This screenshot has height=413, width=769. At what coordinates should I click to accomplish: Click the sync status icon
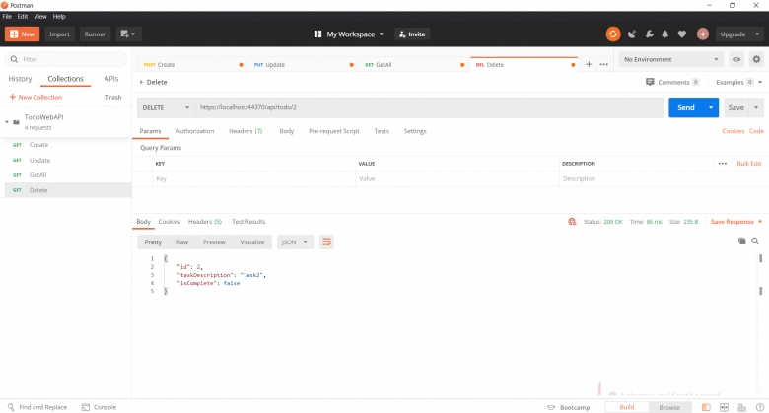612,34
